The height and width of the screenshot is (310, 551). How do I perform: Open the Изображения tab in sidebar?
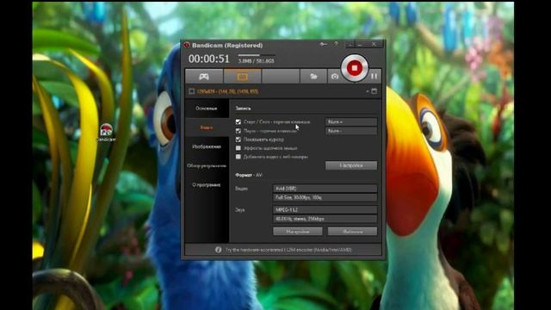pos(207,146)
